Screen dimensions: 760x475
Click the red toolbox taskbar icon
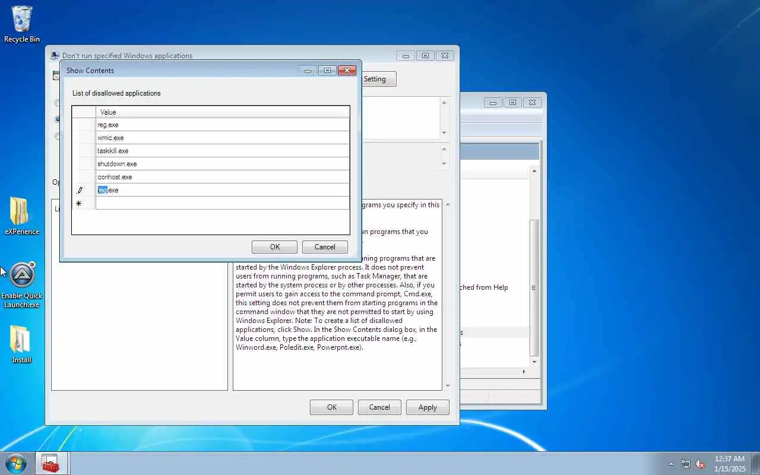(51, 463)
